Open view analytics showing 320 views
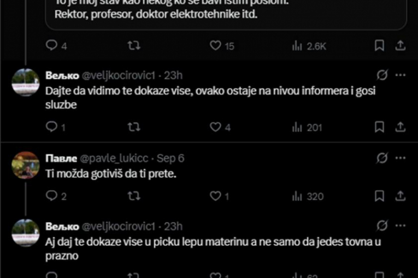The height and width of the screenshot is (278, 418). click(x=308, y=196)
